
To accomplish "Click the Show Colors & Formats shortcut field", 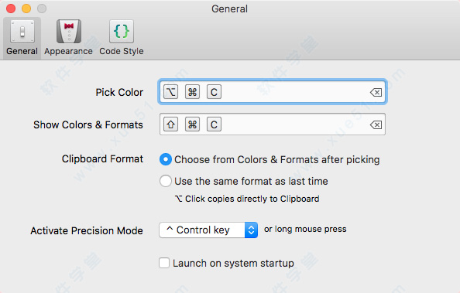I will [273, 124].
